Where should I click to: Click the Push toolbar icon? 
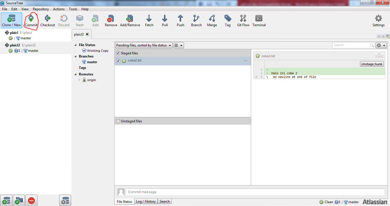[x=180, y=20]
